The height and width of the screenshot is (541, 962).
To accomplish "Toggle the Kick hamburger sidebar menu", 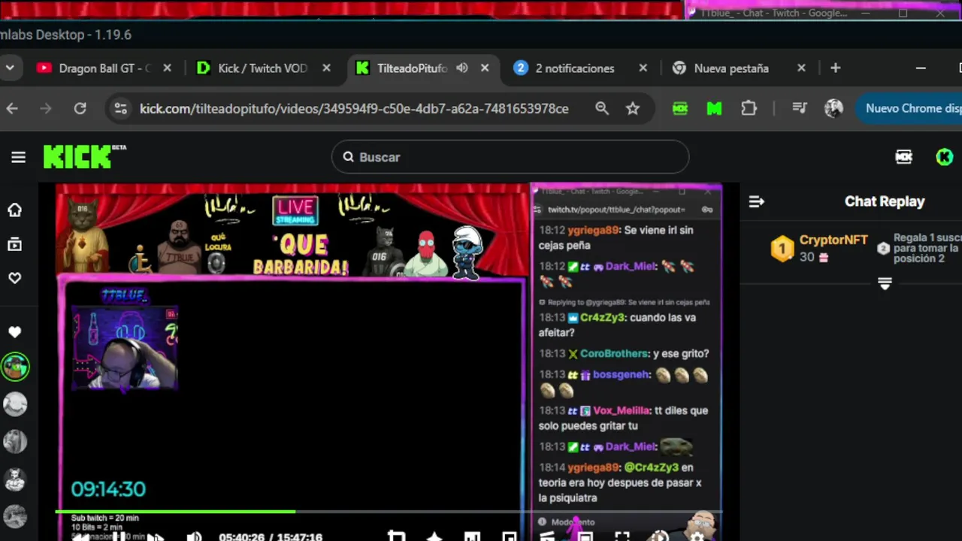I will point(18,157).
